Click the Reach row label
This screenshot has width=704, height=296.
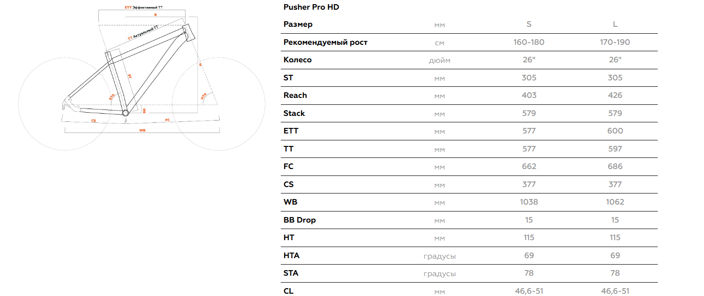point(295,95)
